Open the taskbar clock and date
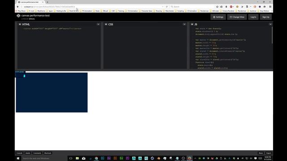Viewport: 287px width, 161px height. click(268, 158)
